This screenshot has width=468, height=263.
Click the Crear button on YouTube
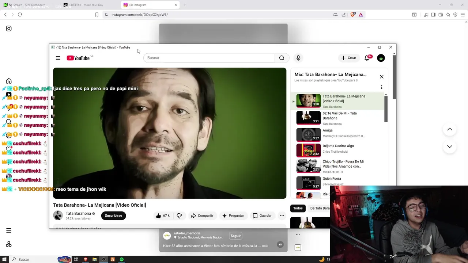348,58
